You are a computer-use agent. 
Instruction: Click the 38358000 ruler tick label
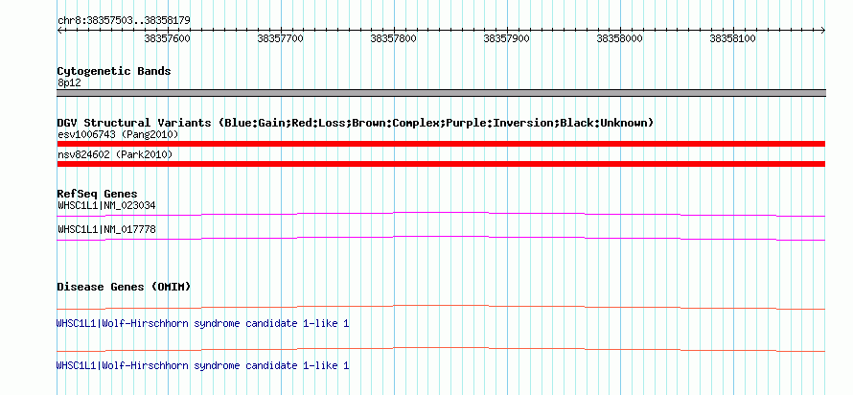tap(619, 38)
